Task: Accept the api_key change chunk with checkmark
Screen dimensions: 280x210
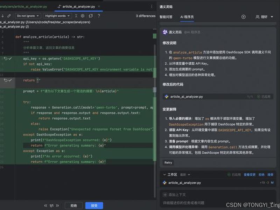Action: (x=10, y=58)
